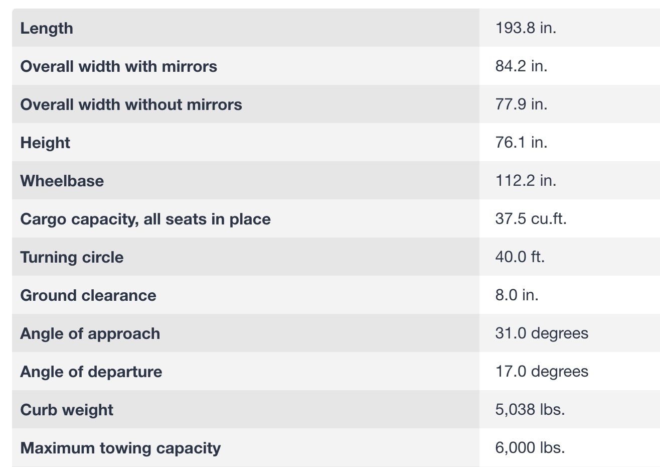This screenshot has height=467, width=660.
Task: Click the Turning circle row label
Action: pos(72,257)
